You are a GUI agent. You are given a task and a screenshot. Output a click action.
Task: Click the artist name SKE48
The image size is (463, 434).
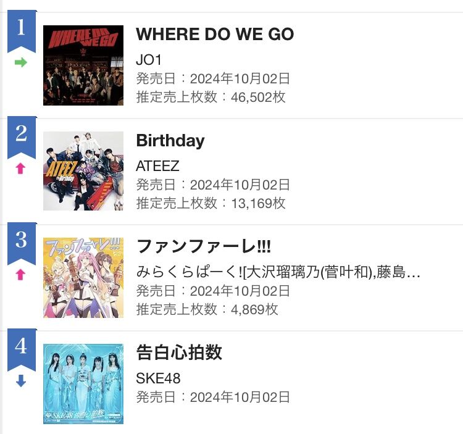158,378
